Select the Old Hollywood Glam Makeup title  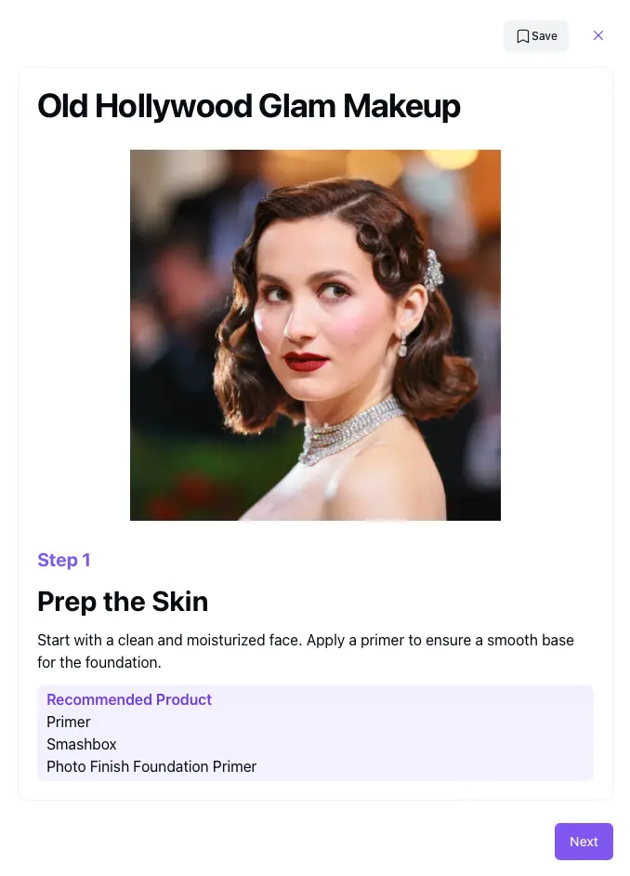tap(249, 106)
